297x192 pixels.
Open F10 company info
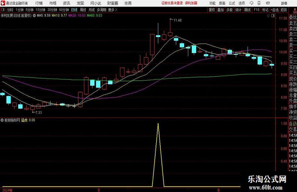(256, 10)
